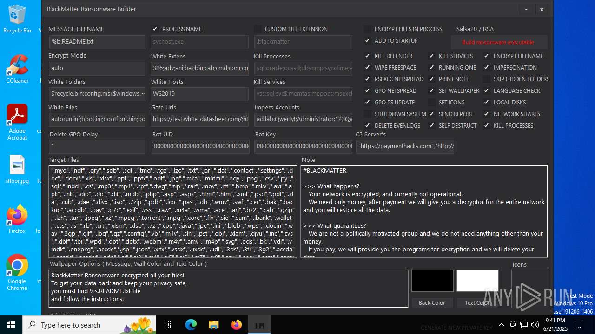Toggle the PSEXEC NETSPREAD checkbox
Image resolution: width=595 pixels, height=334 pixels.
368,79
